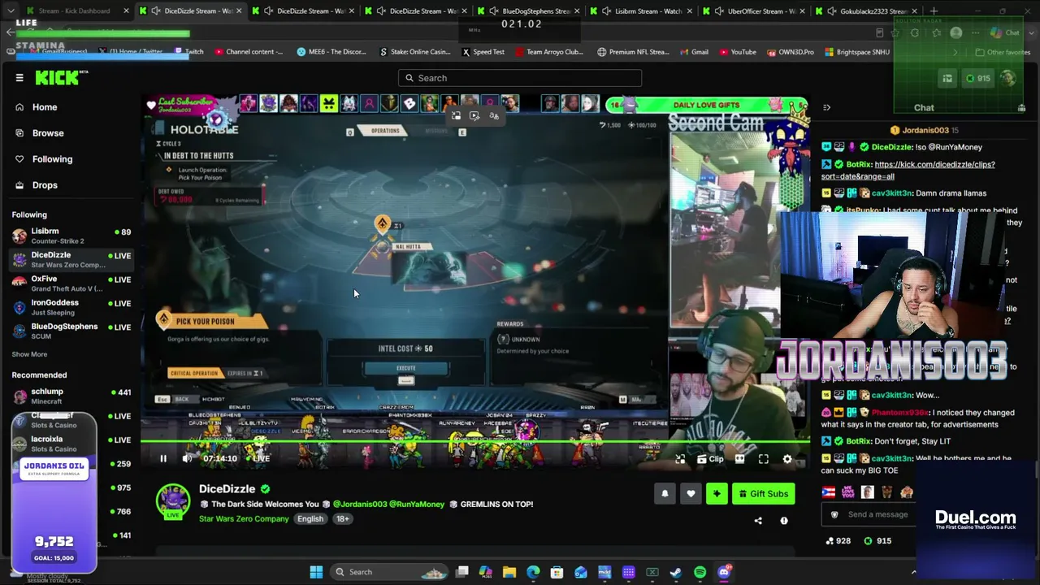Screen dimensions: 1040x585
Task: Open the OWN3D.Pro bookmark
Action: click(x=790, y=52)
